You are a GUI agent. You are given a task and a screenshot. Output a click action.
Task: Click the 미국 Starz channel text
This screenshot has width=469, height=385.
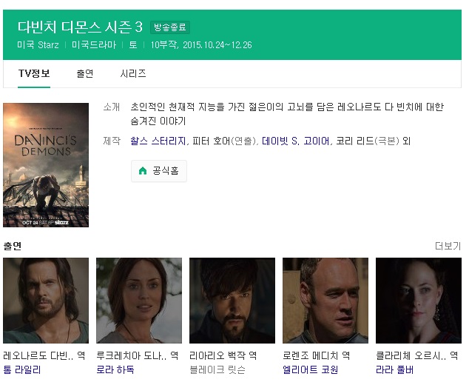[38, 45]
